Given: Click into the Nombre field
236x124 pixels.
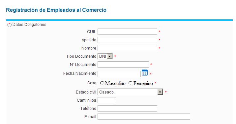Looking at the screenshot, I should 127,48.
